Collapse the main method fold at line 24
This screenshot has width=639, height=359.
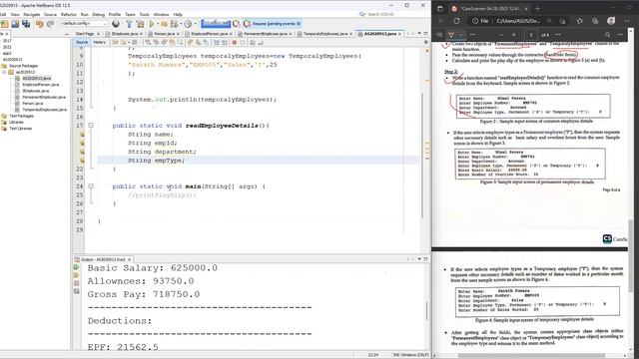pyautogui.click(x=91, y=186)
